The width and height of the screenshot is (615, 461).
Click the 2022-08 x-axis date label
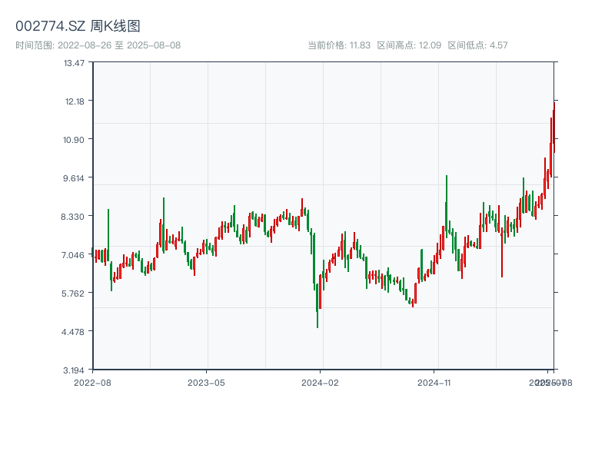(92, 382)
